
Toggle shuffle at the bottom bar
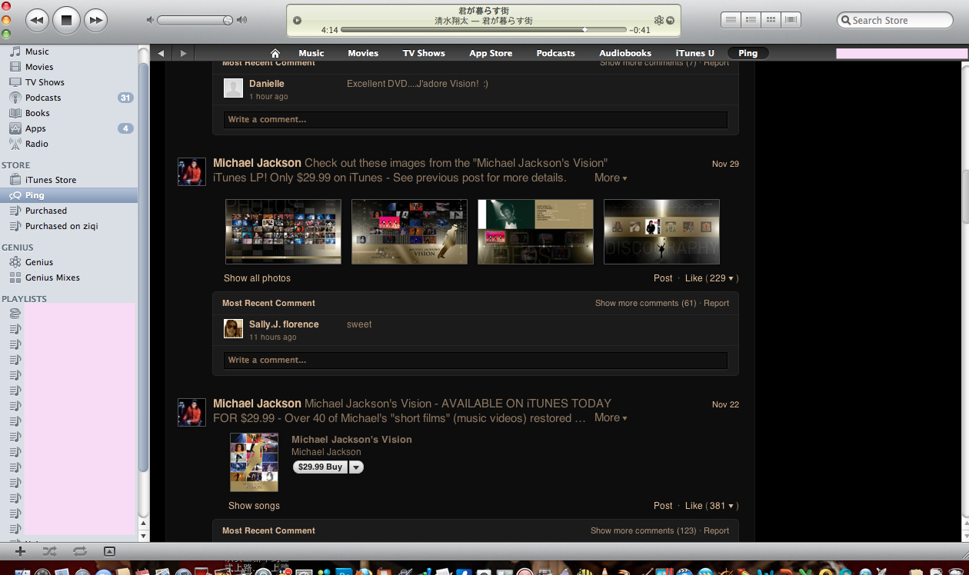(49, 551)
